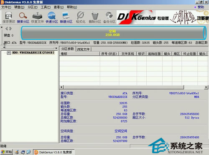Screen dimensions: 209x155
Task: Go to previous disk with left arrow
Action: [7, 29]
